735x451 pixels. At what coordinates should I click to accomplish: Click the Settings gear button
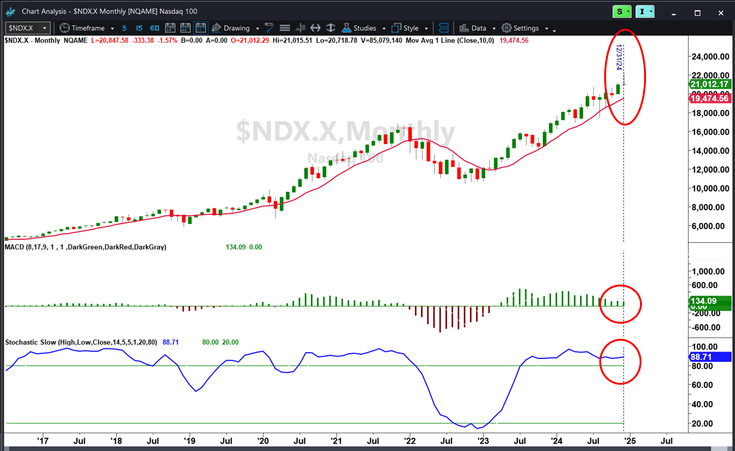coord(525,28)
